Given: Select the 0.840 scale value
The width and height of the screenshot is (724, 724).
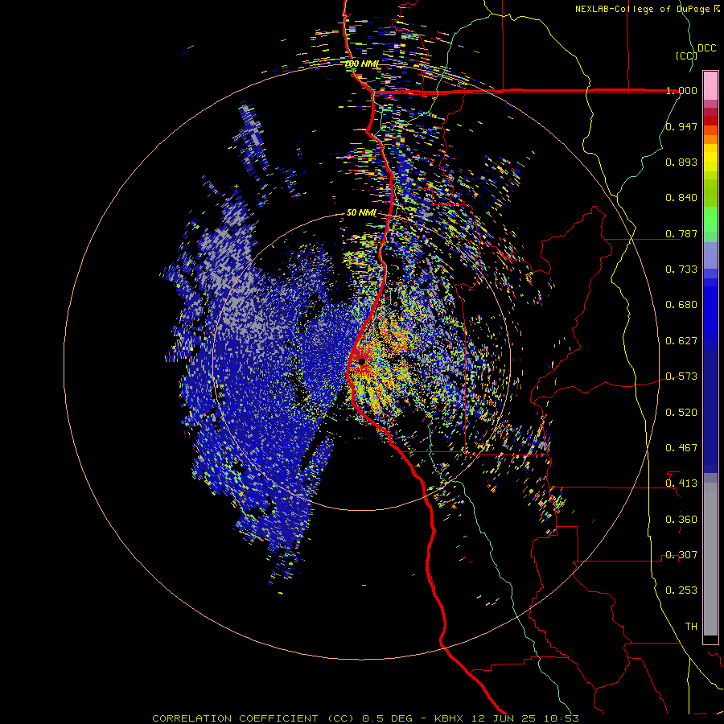Looking at the screenshot, I should (681, 198).
